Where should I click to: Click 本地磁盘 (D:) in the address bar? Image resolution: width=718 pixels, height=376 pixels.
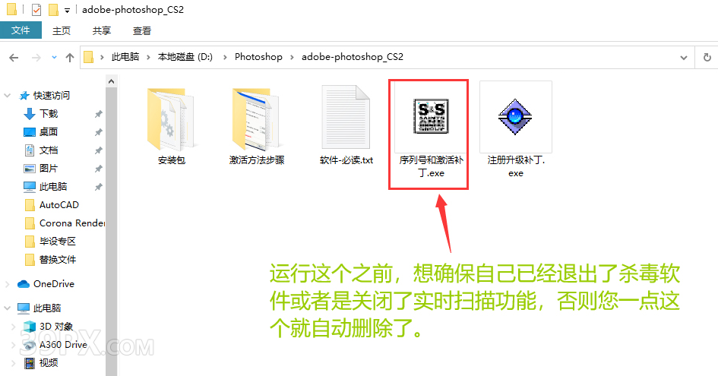tap(185, 57)
